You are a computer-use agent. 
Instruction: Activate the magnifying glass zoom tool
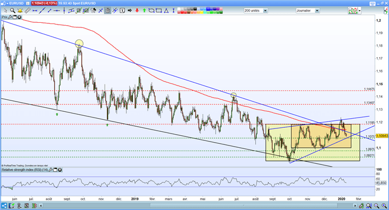pos(13,11)
